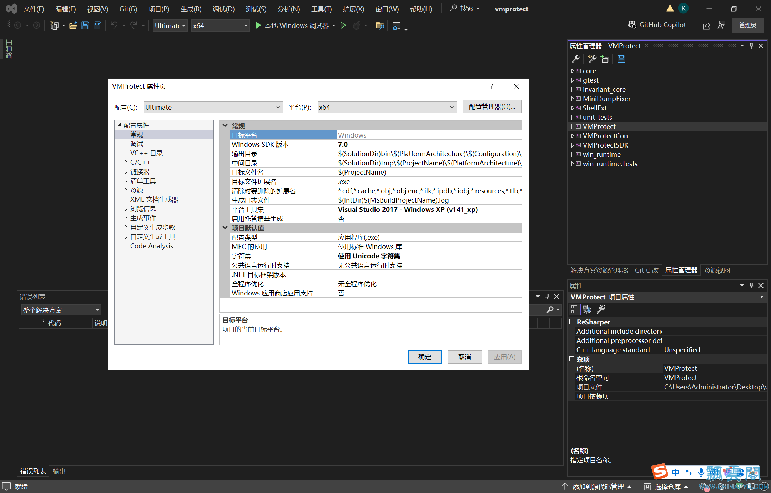Click the Redo arrow in toolbar

tap(133, 25)
